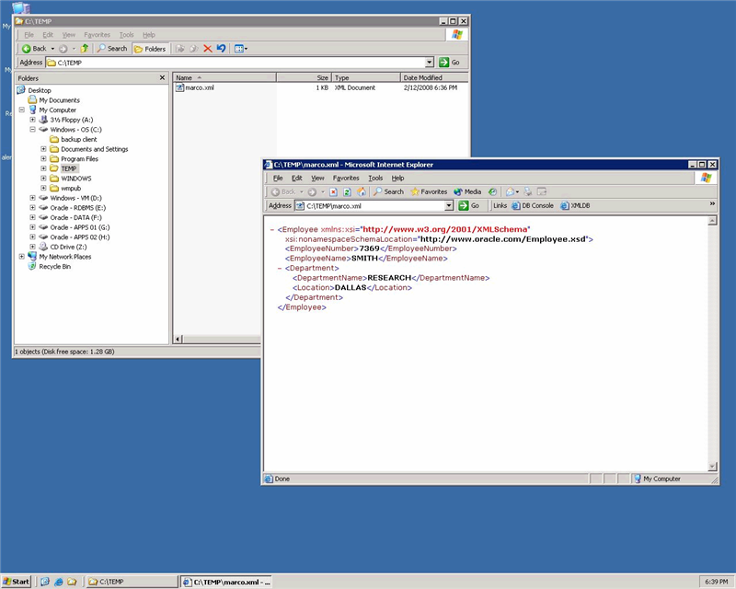Open the Explorer address bar dropdown
Screen dimensions: 736x589
pos(430,63)
